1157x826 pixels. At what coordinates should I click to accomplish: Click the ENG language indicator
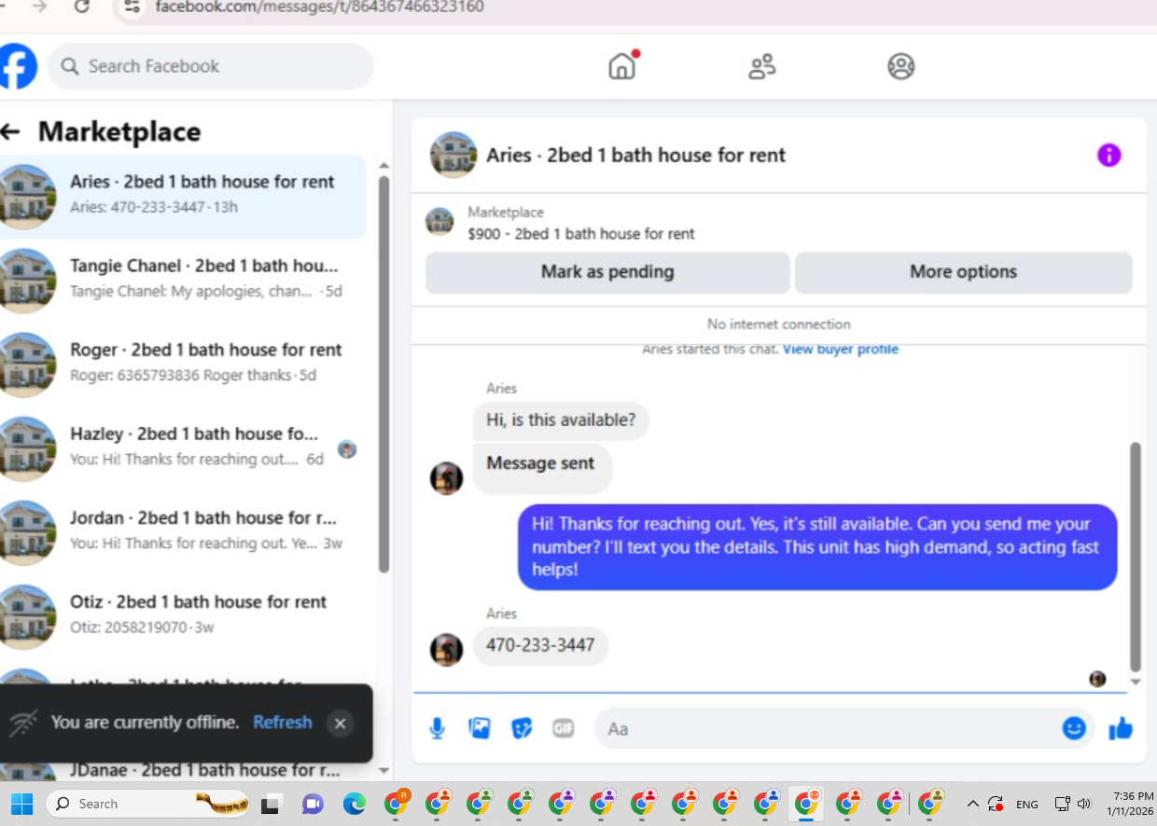[1027, 804]
